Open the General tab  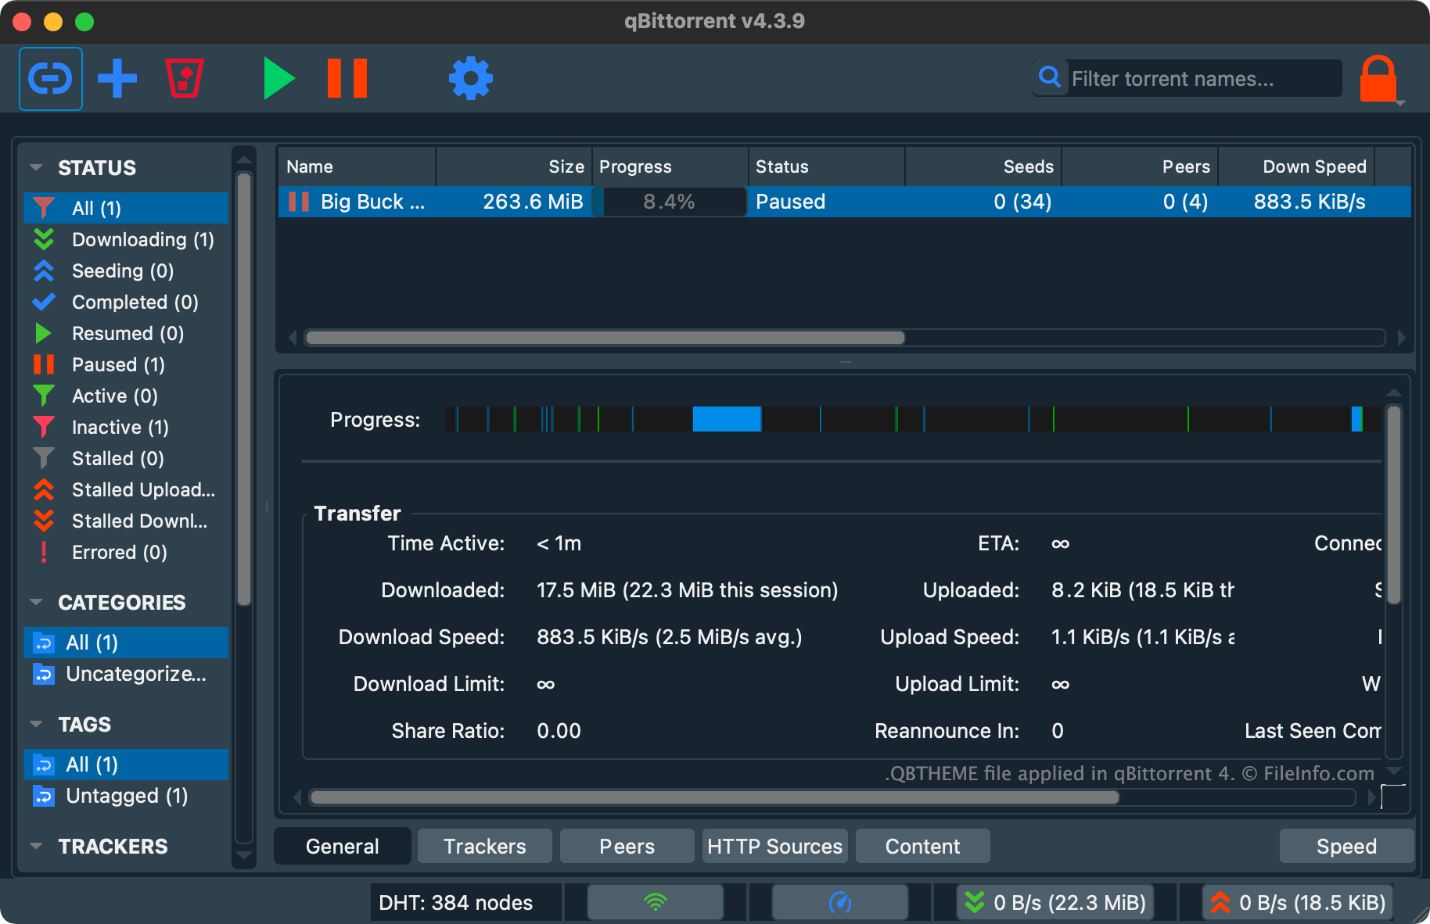pos(343,846)
